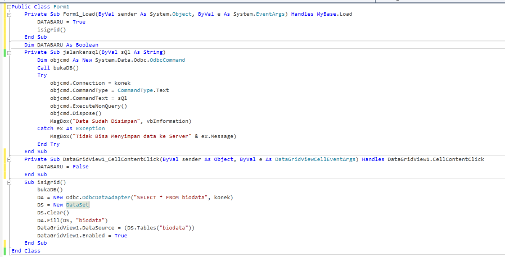Click the Try keyword
This screenshot has width=505, height=257.
coord(42,75)
